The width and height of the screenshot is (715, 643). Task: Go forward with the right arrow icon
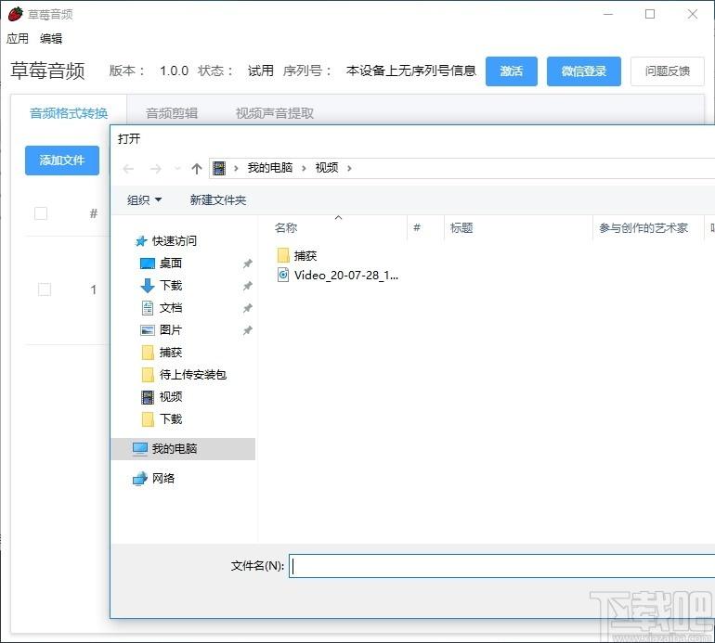[x=155, y=169]
